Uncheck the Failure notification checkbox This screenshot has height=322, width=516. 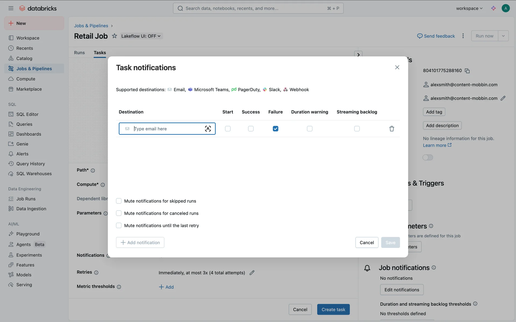275,129
